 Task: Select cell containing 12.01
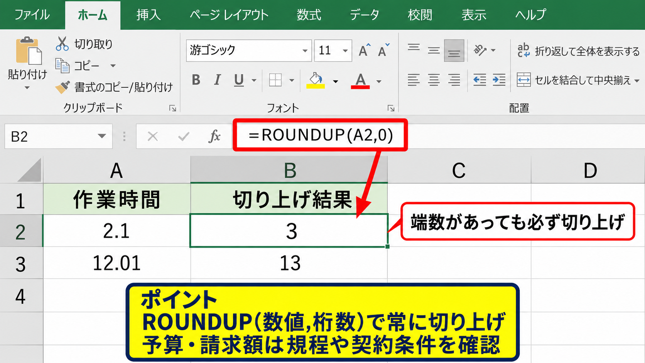tap(117, 263)
